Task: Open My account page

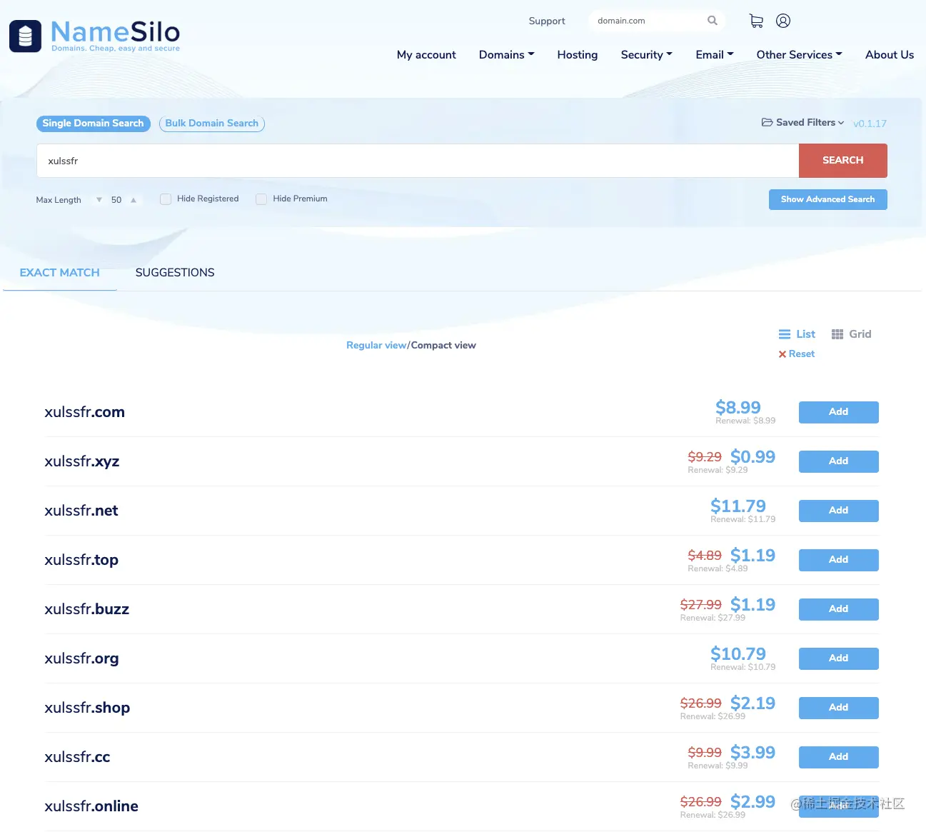Action: 426,55
